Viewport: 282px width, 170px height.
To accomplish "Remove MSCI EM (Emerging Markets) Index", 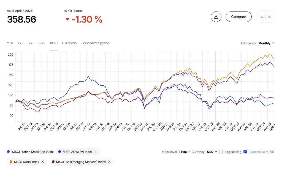I will [109, 162].
